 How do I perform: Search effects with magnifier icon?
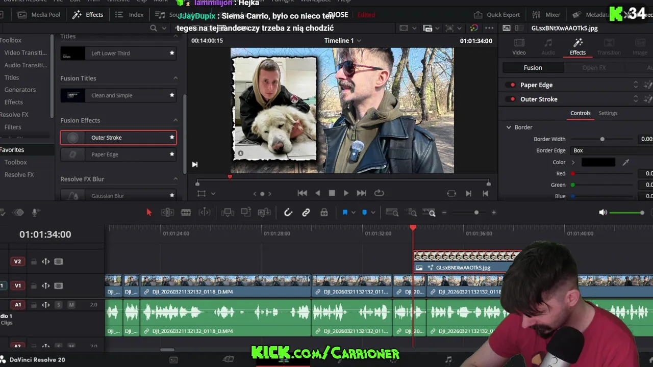click(x=154, y=28)
